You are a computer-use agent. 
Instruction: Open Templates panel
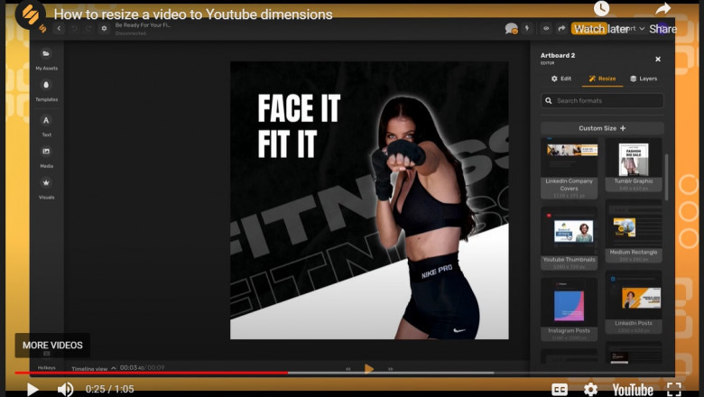coord(46,90)
